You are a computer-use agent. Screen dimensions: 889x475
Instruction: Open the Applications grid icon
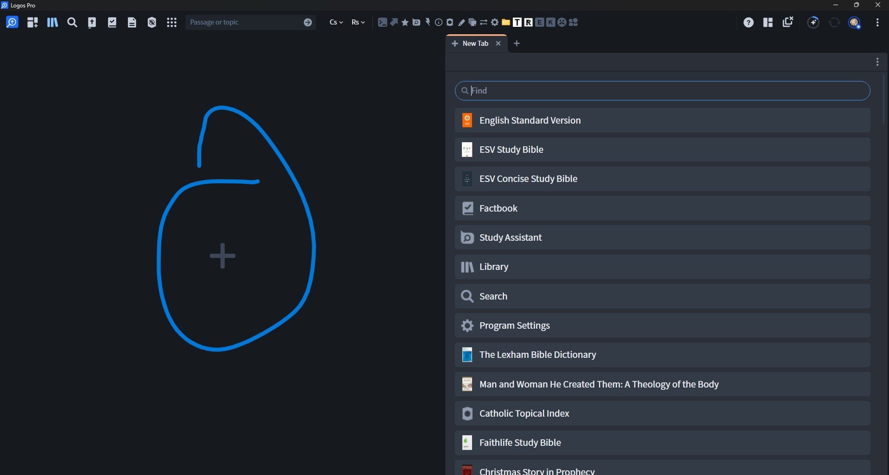[172, 22]
